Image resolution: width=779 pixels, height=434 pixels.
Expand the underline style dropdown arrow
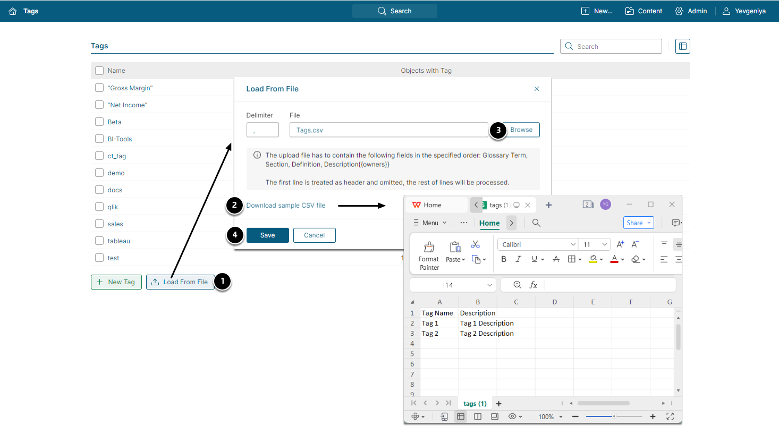pos(543,260)
